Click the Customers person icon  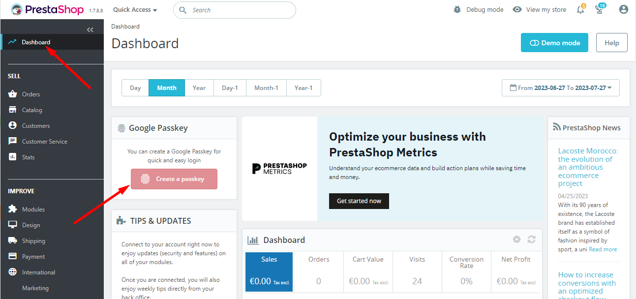[13, 125]
